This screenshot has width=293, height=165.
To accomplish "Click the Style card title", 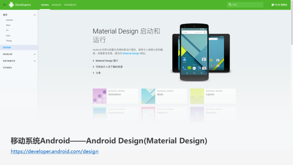I will (160, 95).
